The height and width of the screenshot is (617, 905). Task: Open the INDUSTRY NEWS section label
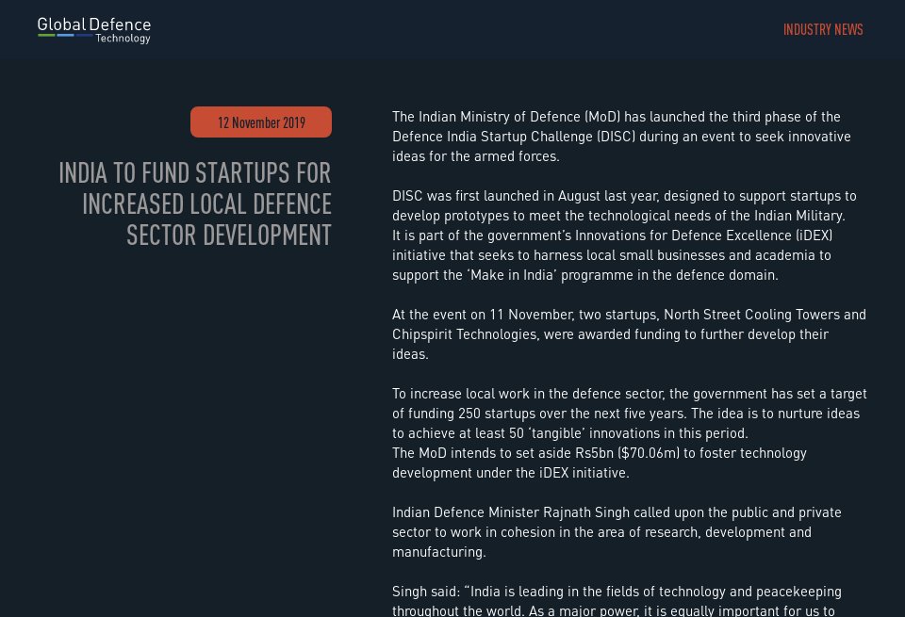pos(822,30)
